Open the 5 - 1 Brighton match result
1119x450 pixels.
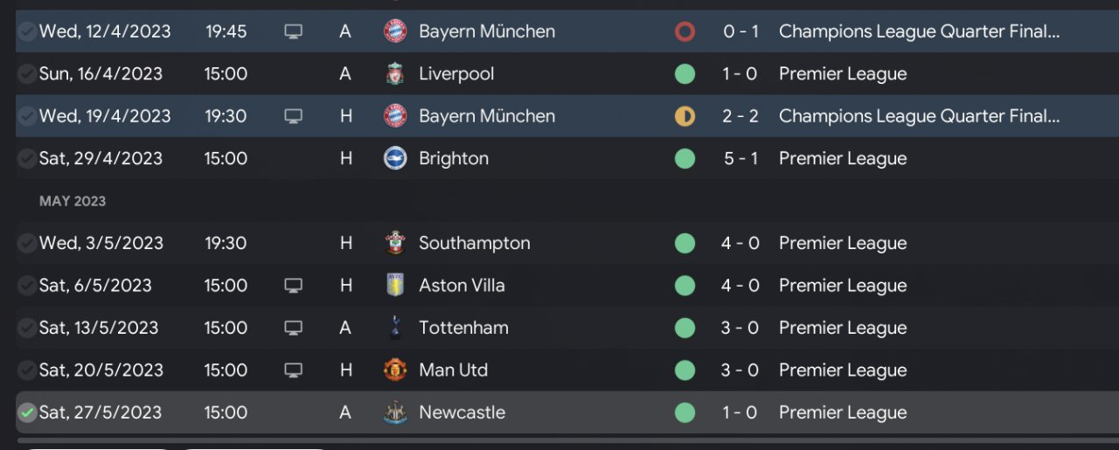[740, 158]
